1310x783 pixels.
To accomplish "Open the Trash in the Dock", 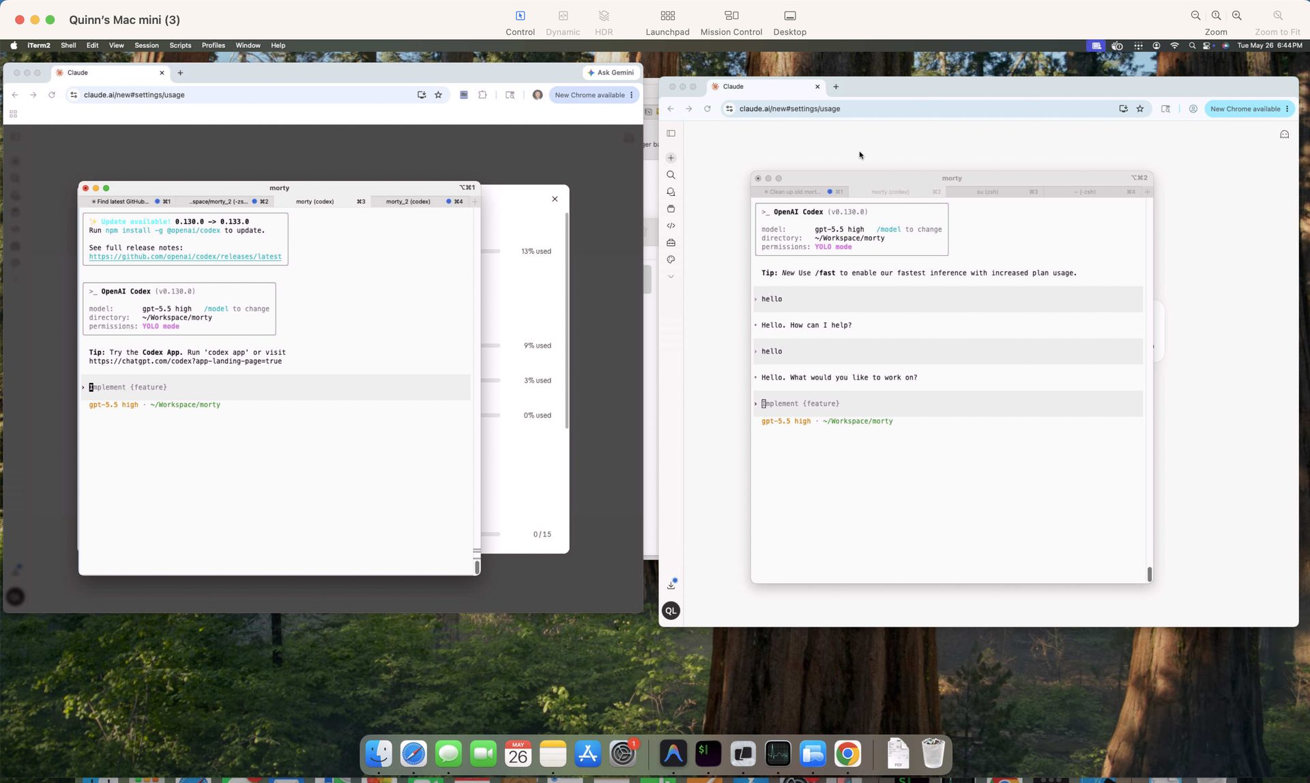I will coord(933,754).
